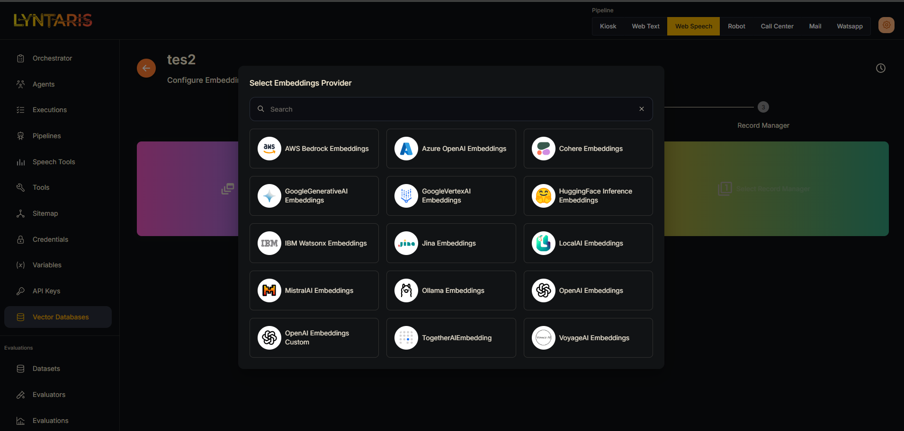Switch to the Call Center pipeline tab

[x=777, y=26]
